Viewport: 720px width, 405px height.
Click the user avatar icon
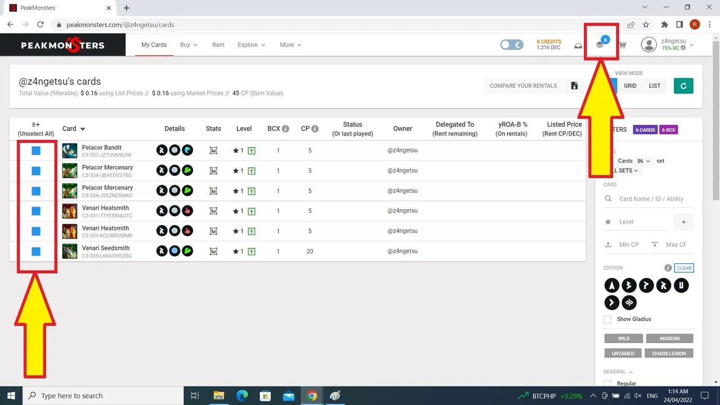point(649,45)
